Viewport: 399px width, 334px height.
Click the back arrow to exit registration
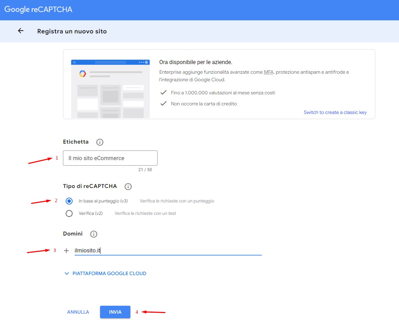pos(20,31)
